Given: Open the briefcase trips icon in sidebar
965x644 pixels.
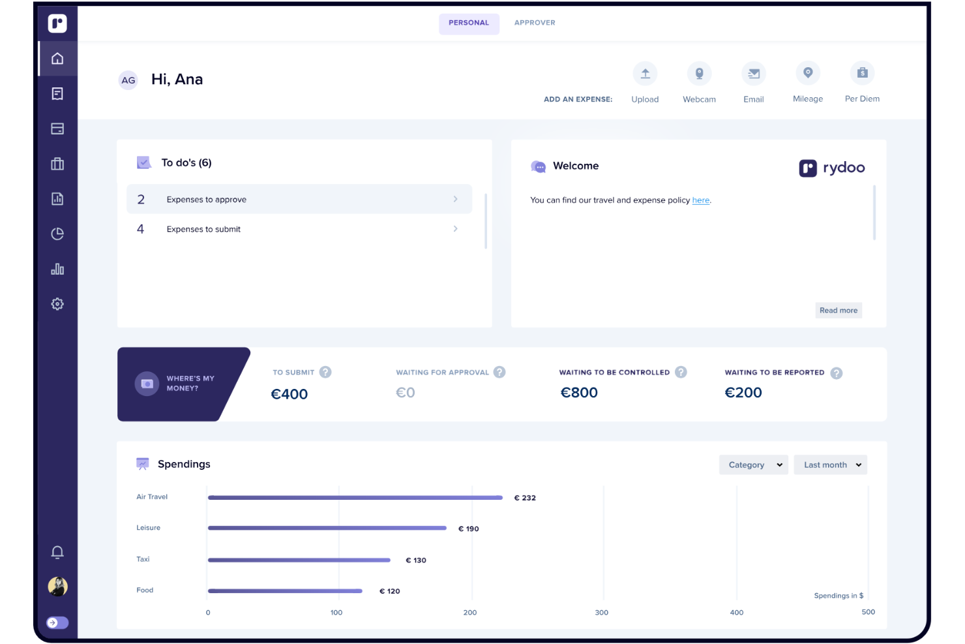Looking at the screenshot, I should click(x=57, y=164).
